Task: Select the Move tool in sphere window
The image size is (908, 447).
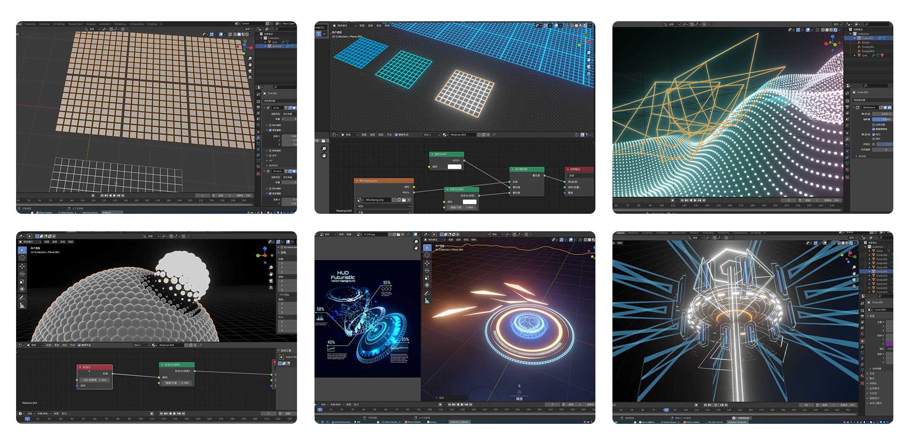Action: pos(22,266)
